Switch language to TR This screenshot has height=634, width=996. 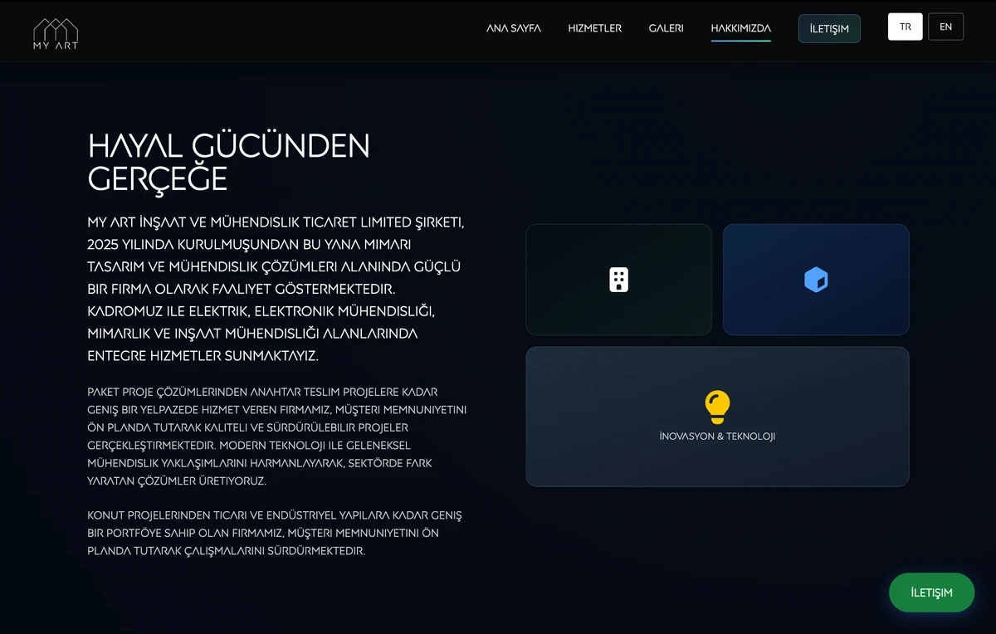(x=905, y=27)
